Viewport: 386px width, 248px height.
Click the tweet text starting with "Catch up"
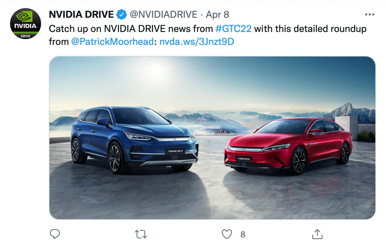tap(208, 35)
